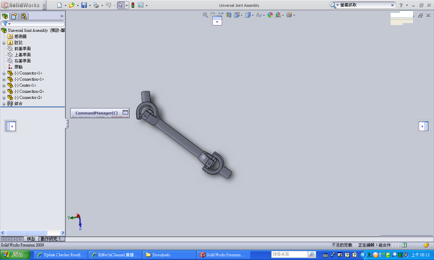
Task: Switch to the PropertyManager tab
Action: [14, 16]
